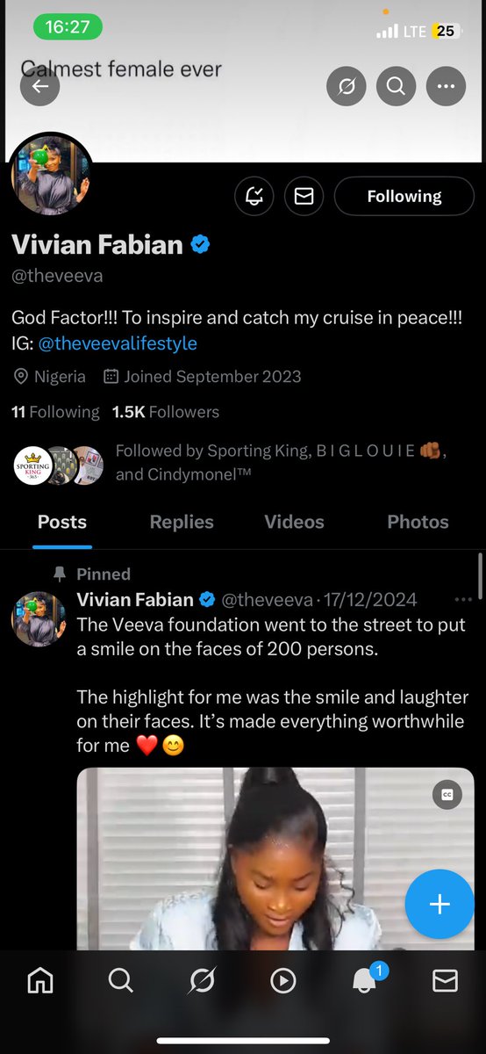The image size is (486, 1054).
Task: Tap the search magnifier in the header
Action: tap(396, 86)
